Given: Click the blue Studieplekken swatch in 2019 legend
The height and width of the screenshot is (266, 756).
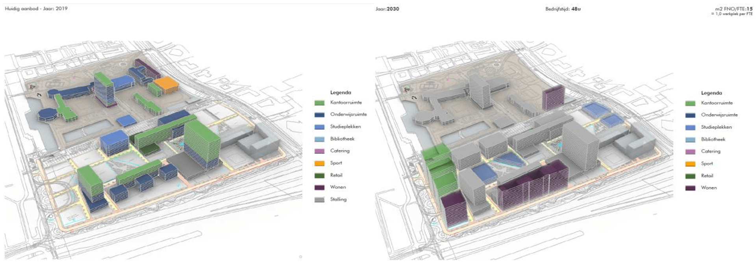Looking at the screenshot, I should point(319,127).
